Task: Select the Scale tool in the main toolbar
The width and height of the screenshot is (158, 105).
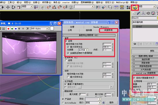Action: point(19,7)
